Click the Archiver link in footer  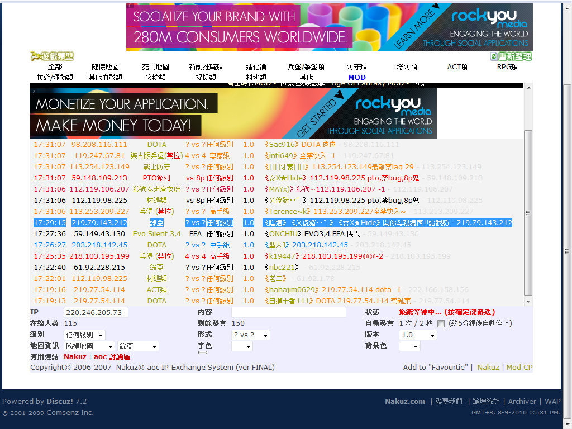522,402
